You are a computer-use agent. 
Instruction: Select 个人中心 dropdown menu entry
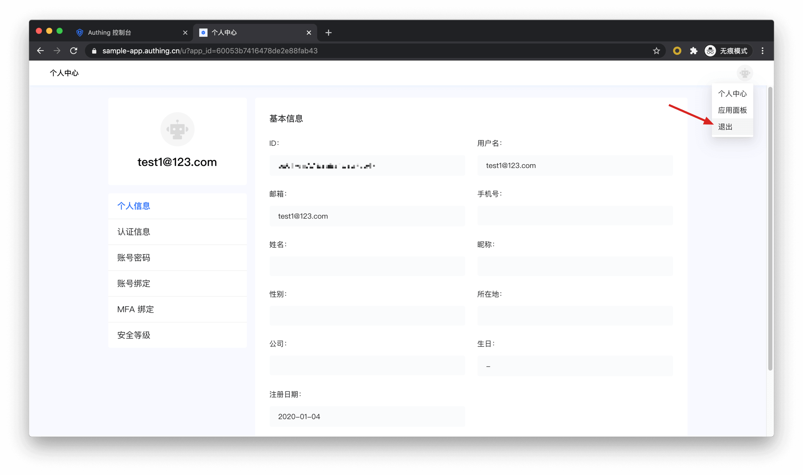[x=732, y=94]
